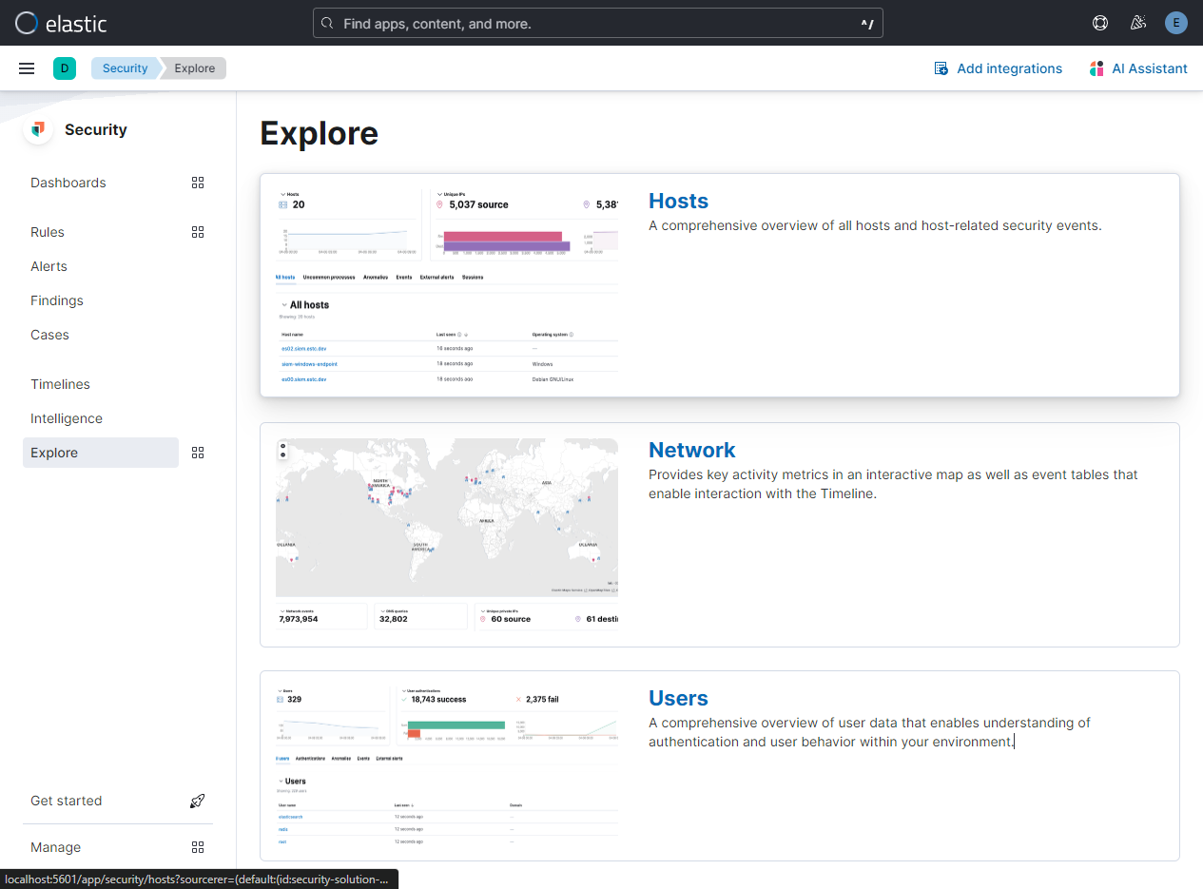Expand the Explore submenu grid icon
The height and width of the screenshot is (889, 1203).
(x=198, y=453)
